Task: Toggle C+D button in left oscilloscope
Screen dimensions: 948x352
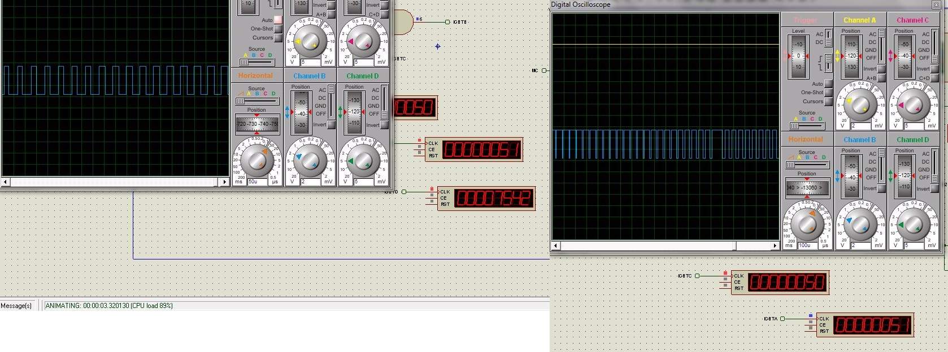Action: [385, 15]
